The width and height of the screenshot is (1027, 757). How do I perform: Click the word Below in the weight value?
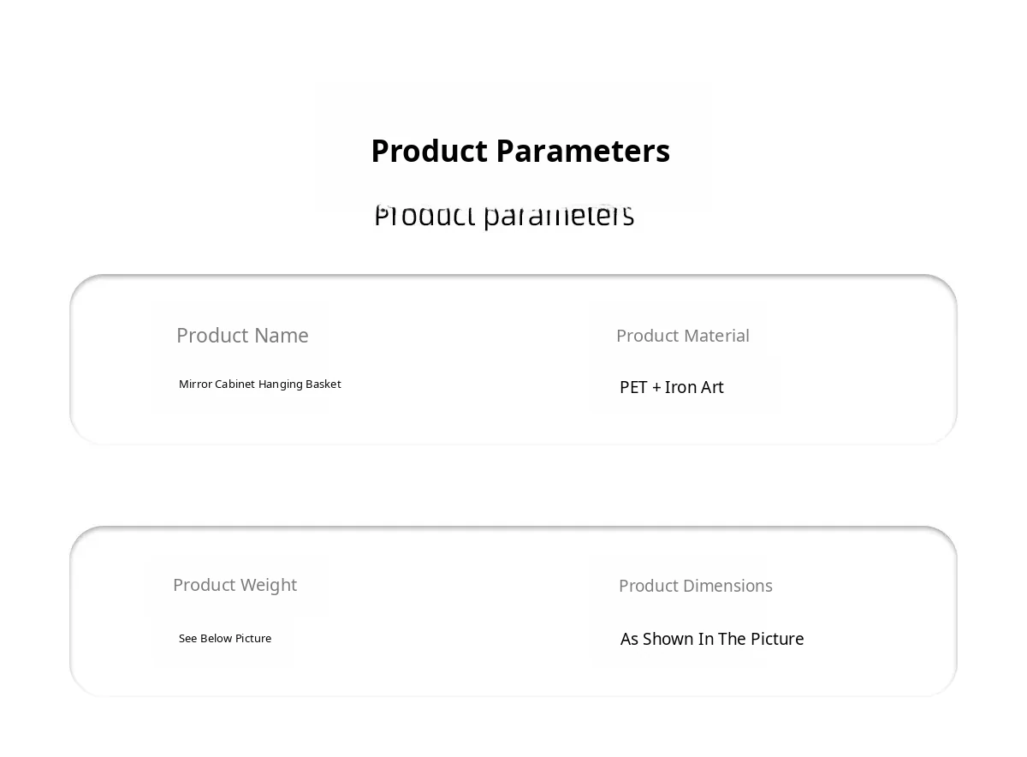click(216, 639)
